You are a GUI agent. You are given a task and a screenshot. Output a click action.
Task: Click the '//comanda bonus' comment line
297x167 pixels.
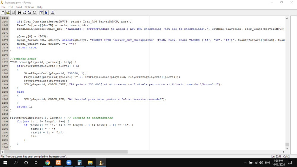tap(23, 59)
